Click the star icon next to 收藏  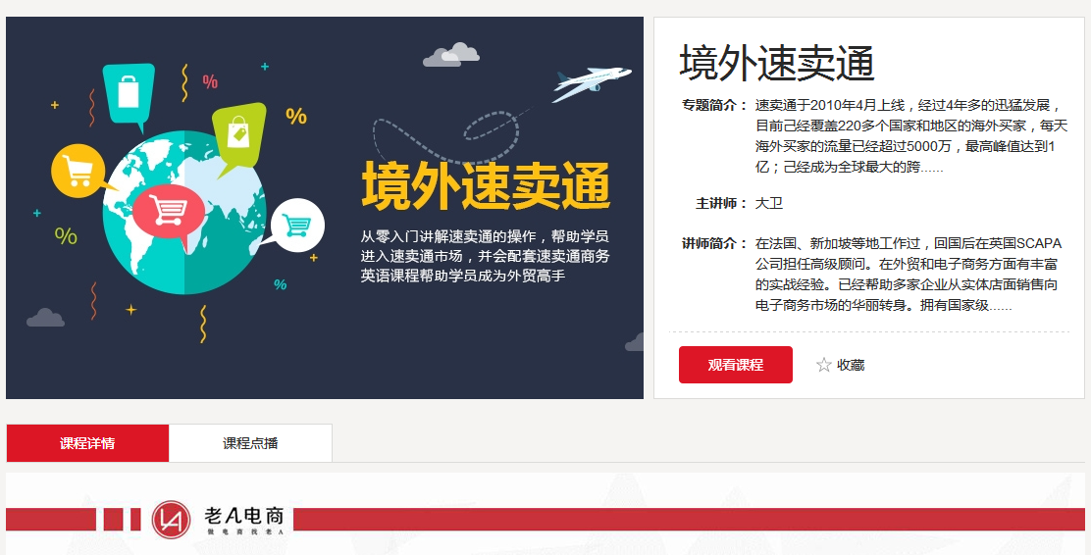[824, 365]
